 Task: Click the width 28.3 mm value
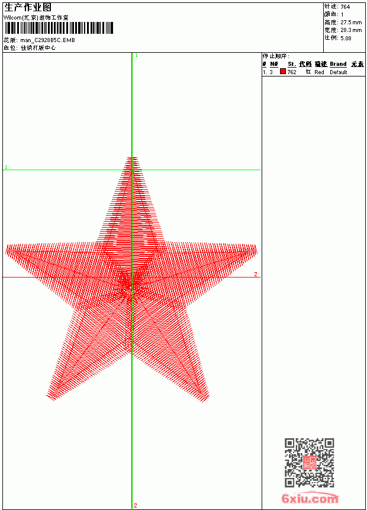click(351, 30)
